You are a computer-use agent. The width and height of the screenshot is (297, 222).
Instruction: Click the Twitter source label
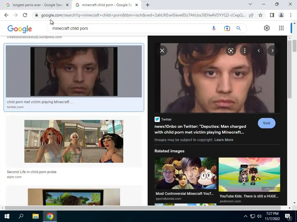pos(166,119)
